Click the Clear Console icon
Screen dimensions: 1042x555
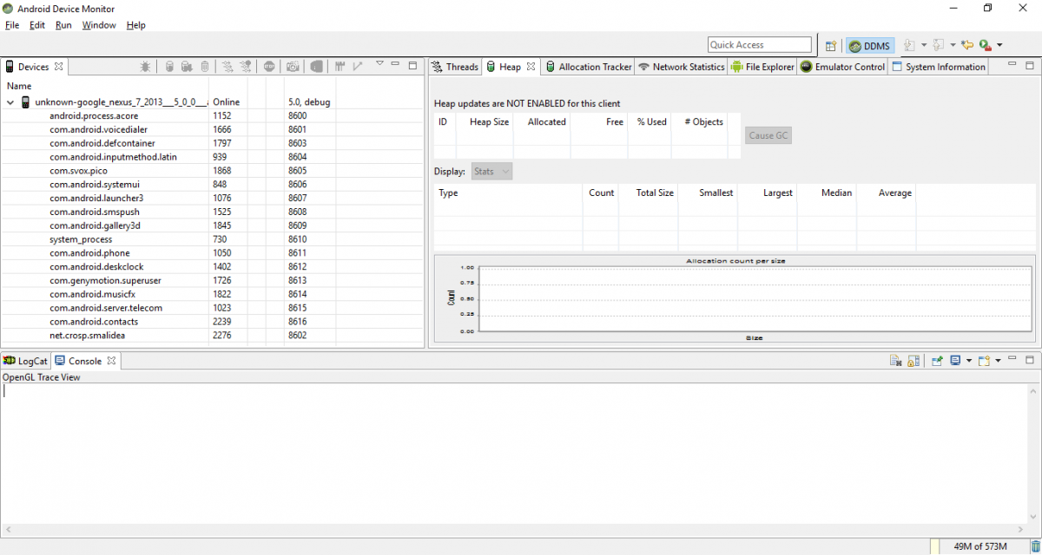point(895,361)
